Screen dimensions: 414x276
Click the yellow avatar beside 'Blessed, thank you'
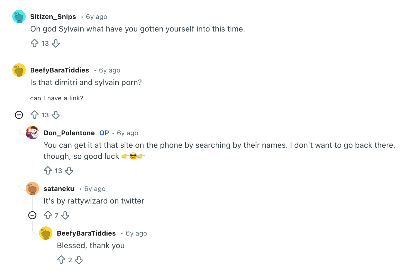pyautogui.click(x=46, y=233)
